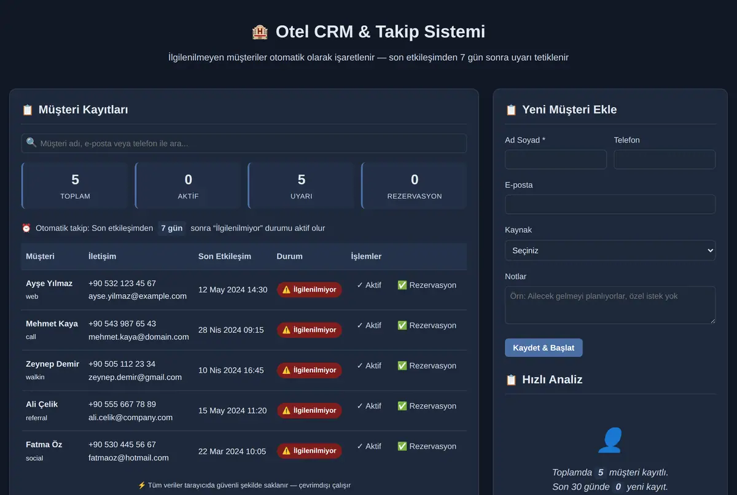This screenshot has height=495, width=737.
Task: Mark Zeynep Demir as Aktif
Action: tap(369, 365)
